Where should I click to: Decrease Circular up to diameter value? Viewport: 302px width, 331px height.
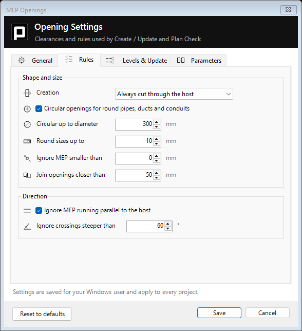[157, 127]
